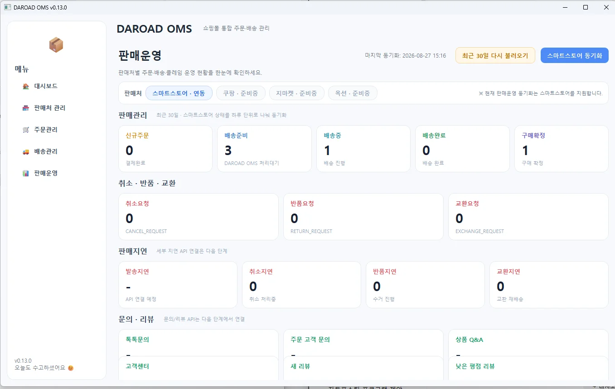Open the 톡톡문의 card

199,343
